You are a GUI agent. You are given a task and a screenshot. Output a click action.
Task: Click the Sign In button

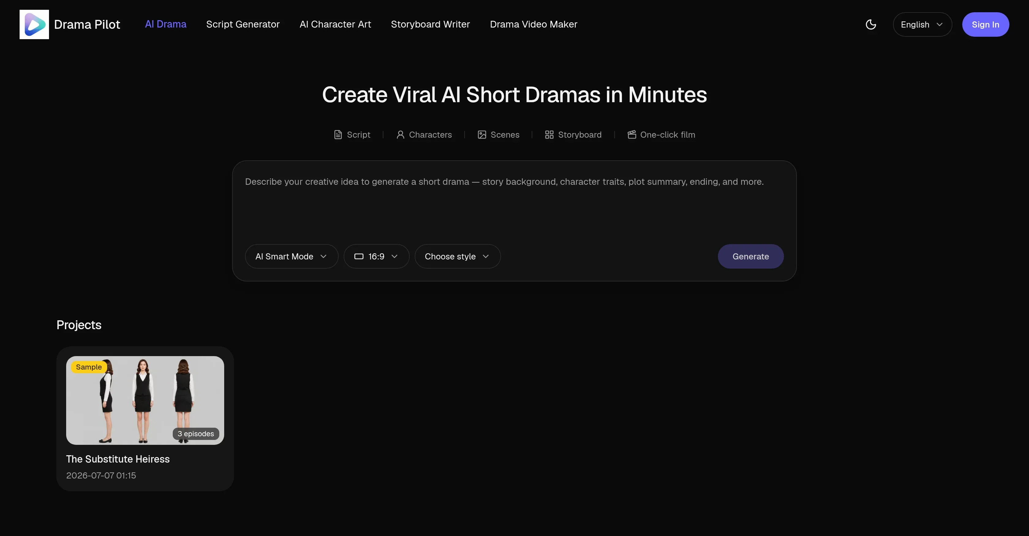point(986,24)
